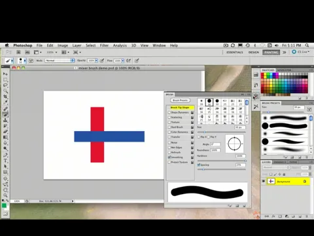Open the Image menu
Image resolution: width=314 pixels, height=236 pixels.
63,45
